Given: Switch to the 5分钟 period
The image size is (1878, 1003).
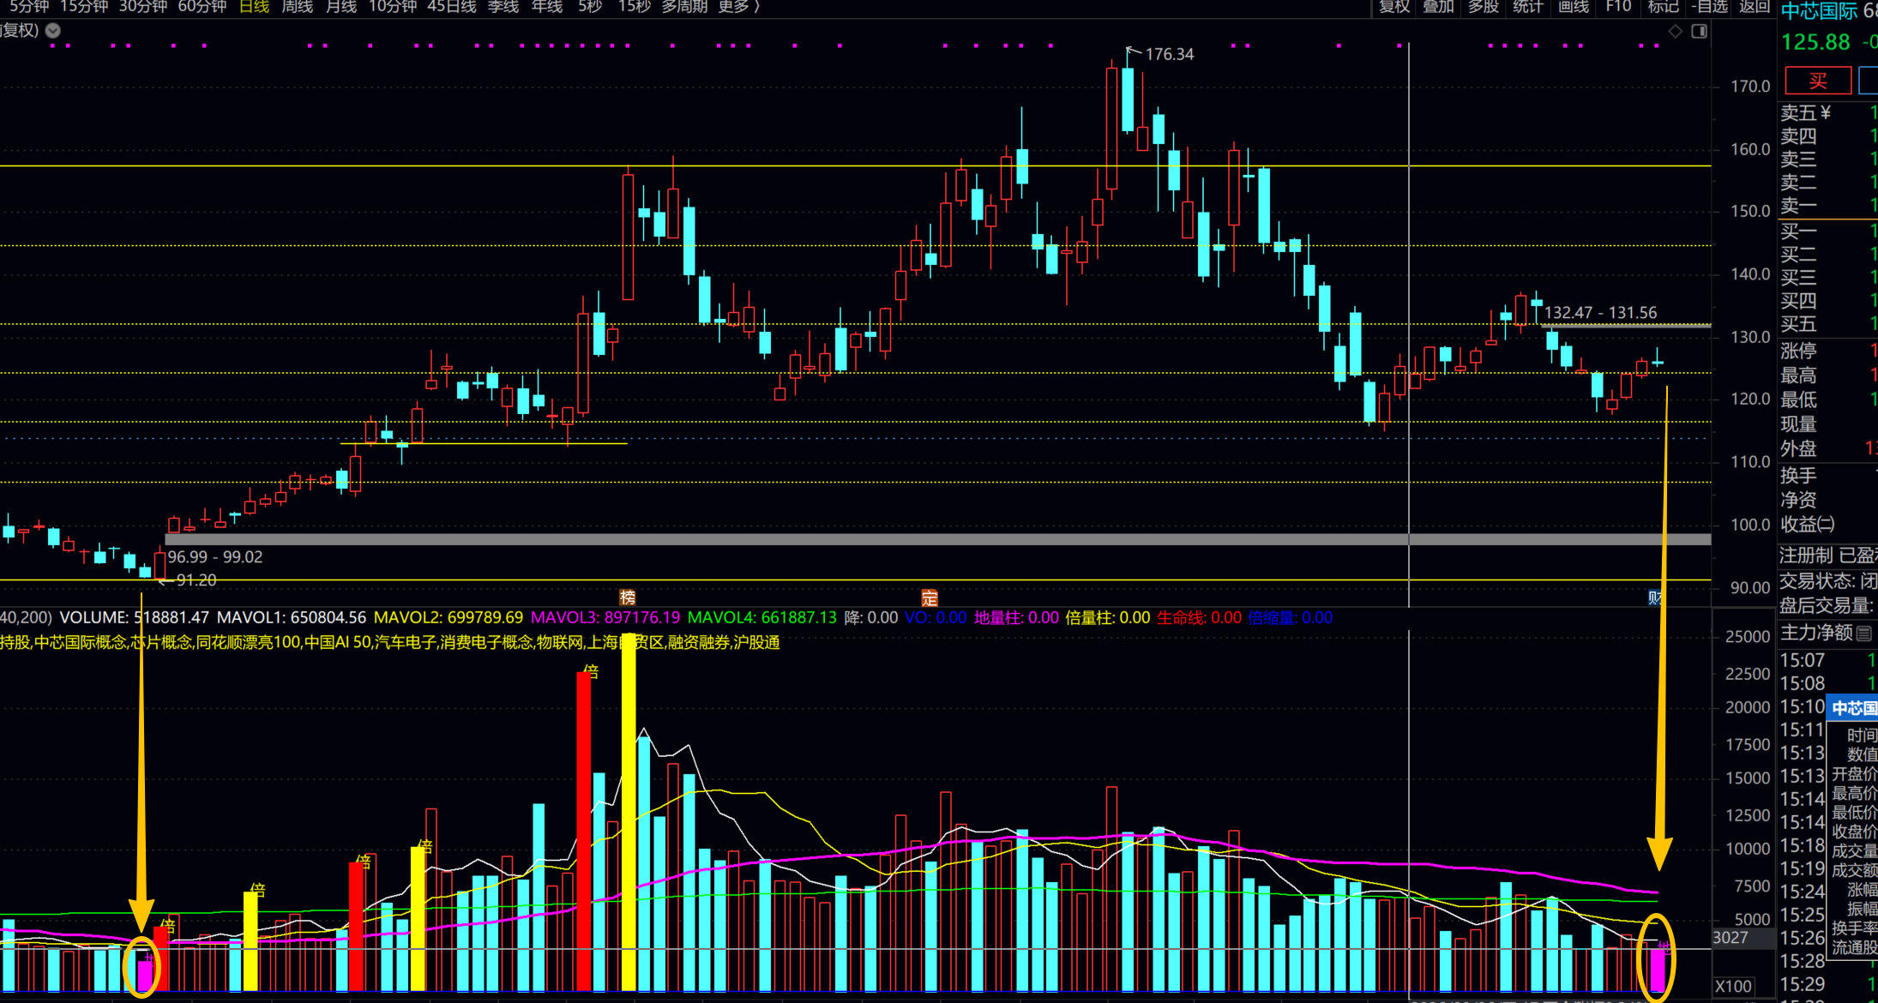Looking at the screenshot, I should point(29,7).
